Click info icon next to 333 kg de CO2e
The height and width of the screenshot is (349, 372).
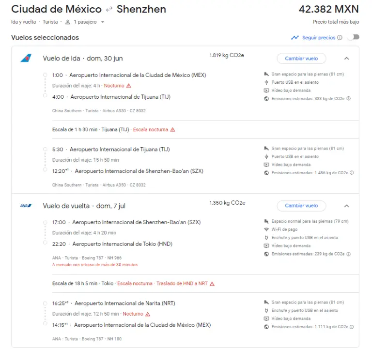coord(349,98)
